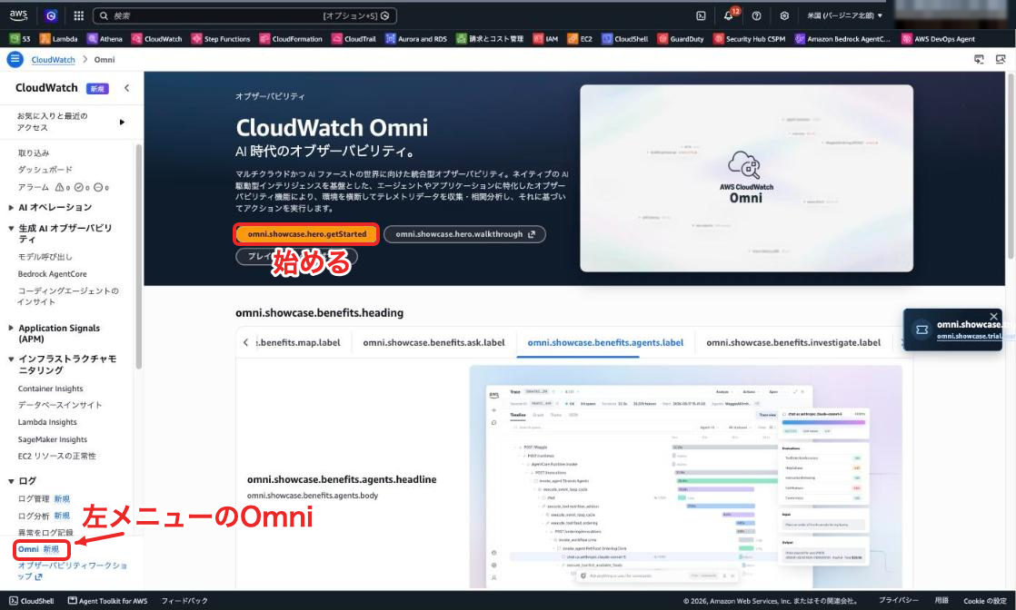Open the notifications bell icon

pyautogui.click(x=728, y=15)
